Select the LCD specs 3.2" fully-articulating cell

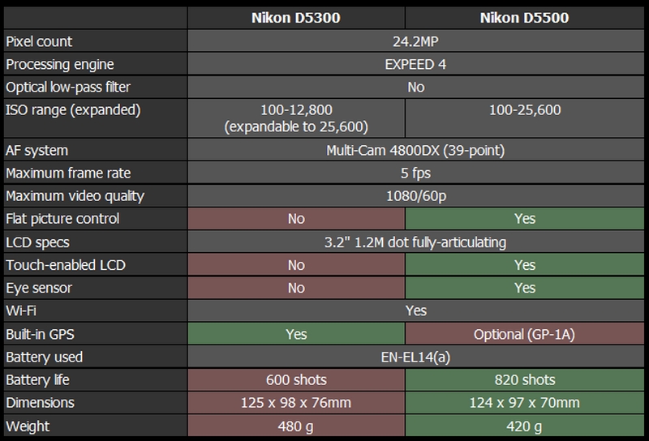[415, 242]
